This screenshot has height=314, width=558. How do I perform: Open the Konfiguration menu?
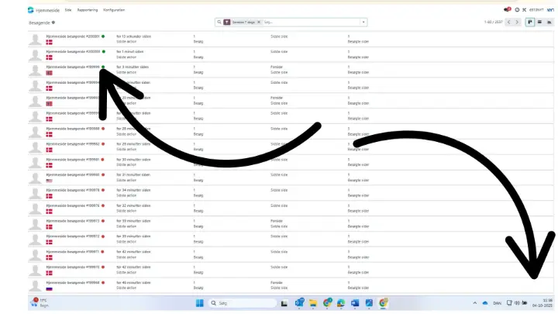(x=113, y=10)
